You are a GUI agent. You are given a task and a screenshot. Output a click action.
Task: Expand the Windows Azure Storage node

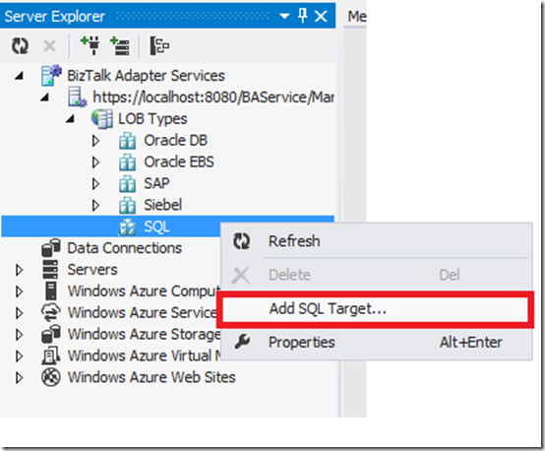19,335
